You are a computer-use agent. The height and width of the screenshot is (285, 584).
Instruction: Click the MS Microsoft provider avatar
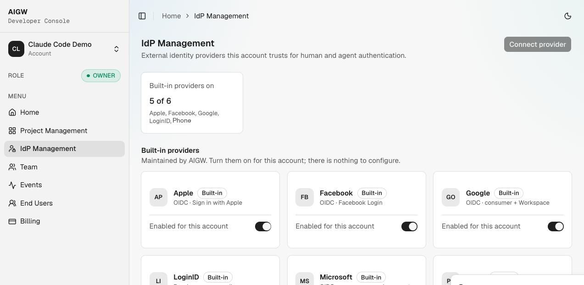305,279
